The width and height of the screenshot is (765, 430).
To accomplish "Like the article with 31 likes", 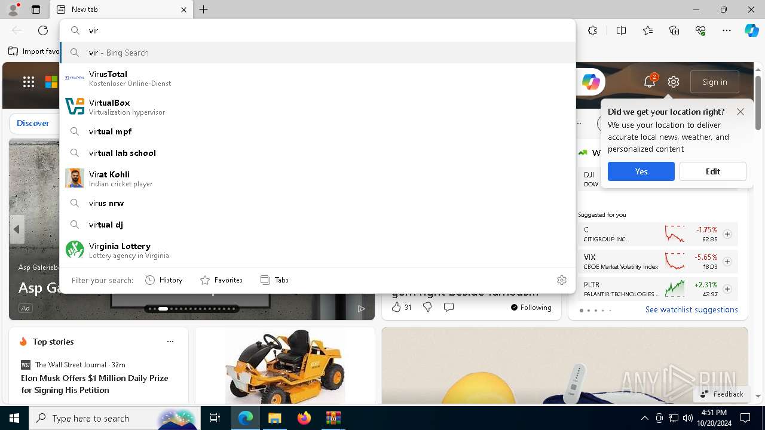I will (x=401, y=307).
